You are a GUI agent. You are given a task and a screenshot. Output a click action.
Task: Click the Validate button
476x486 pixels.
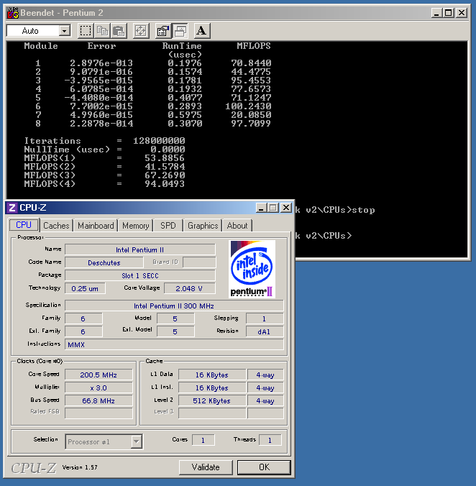pos(206,467)
